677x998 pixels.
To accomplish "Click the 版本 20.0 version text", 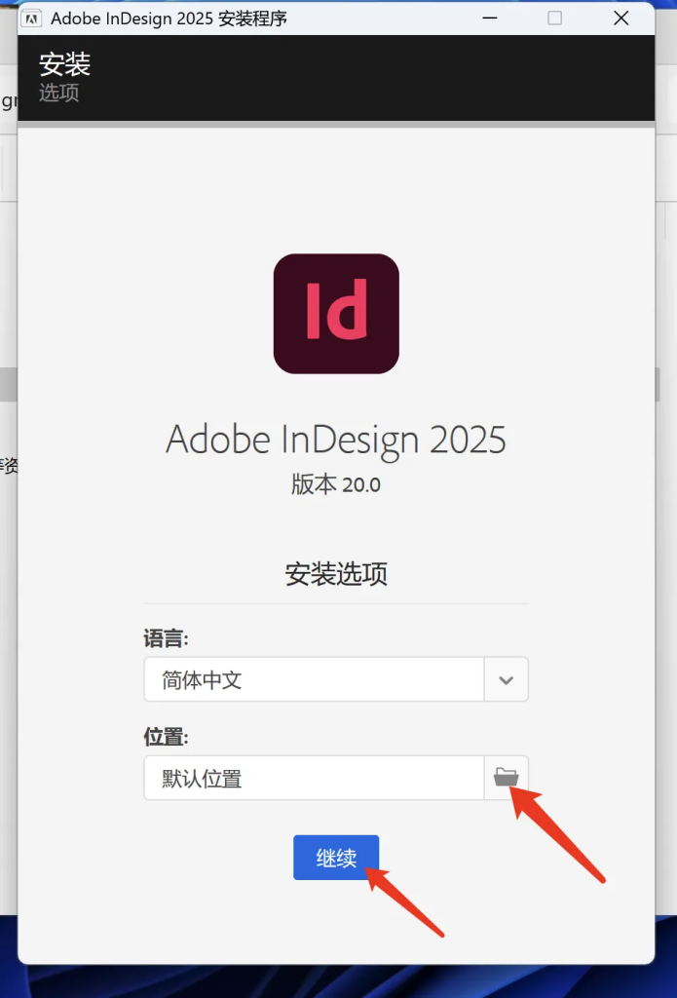I will 336,484.
